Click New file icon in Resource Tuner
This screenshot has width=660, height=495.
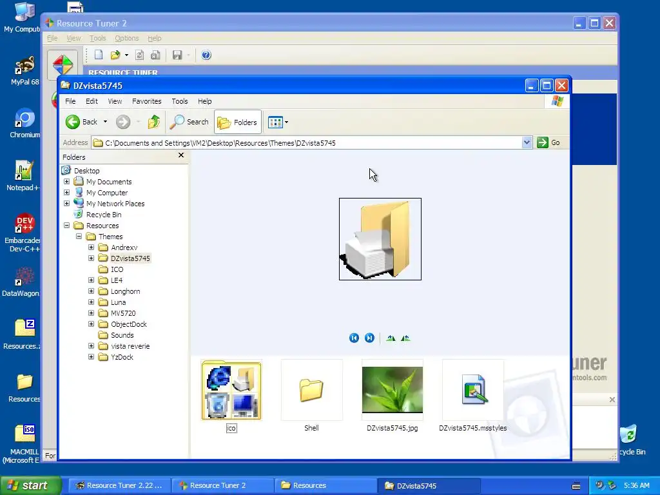(x=99, y=55)
